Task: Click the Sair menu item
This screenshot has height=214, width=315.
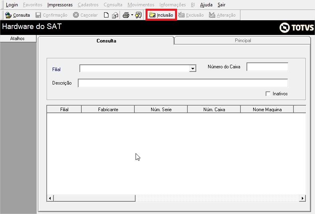Action: [221, 5]
